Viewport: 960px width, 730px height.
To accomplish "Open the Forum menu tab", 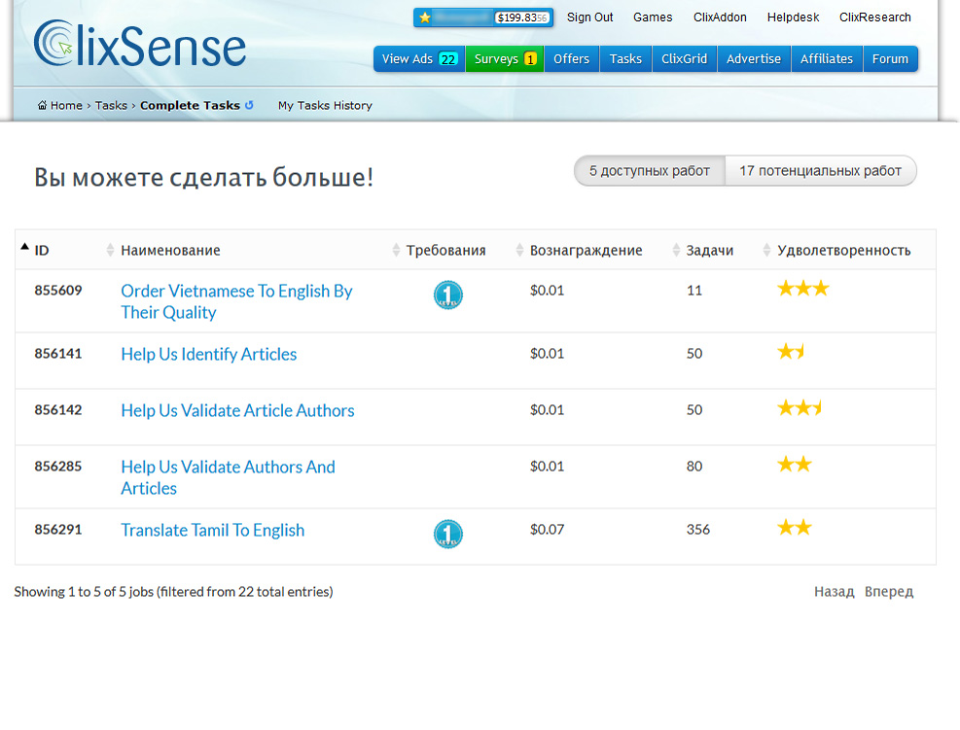I will 890,59.
